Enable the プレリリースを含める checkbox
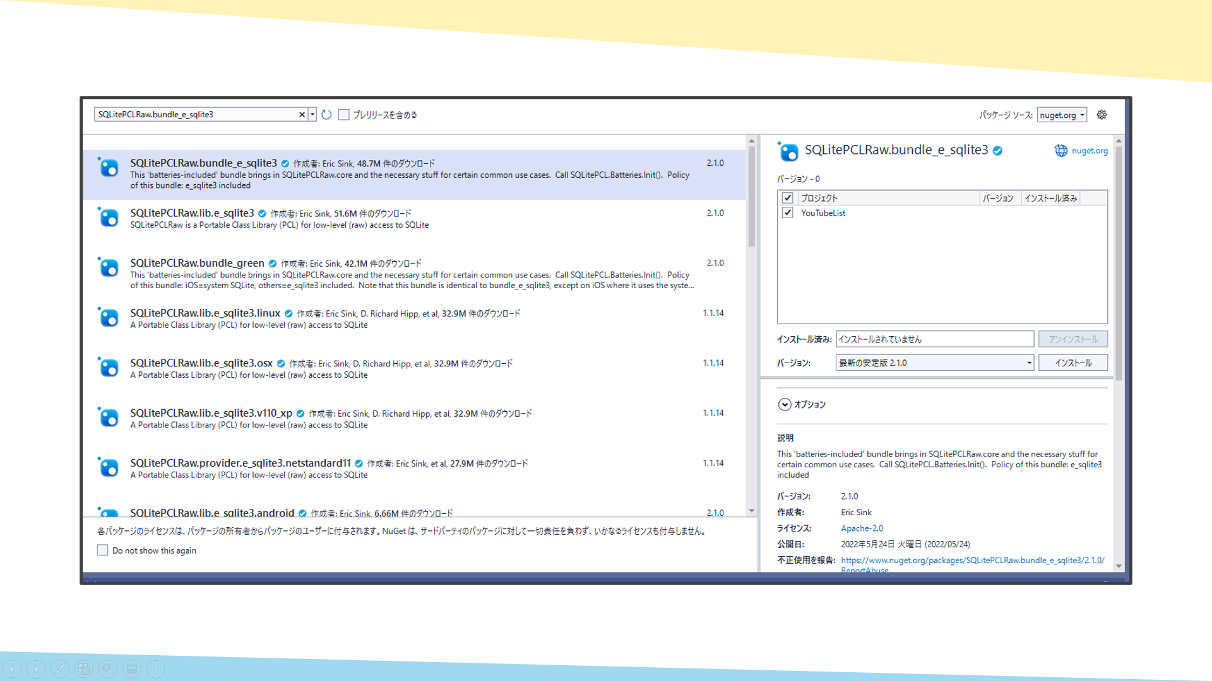Viewport: 1212px width, 681px height. click(343, 115)
